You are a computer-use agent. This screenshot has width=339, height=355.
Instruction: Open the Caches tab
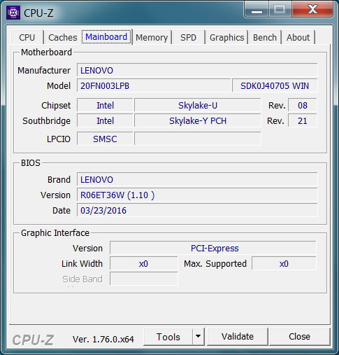[x=62, y=37]
